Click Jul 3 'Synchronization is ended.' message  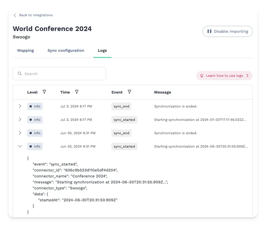175,106
